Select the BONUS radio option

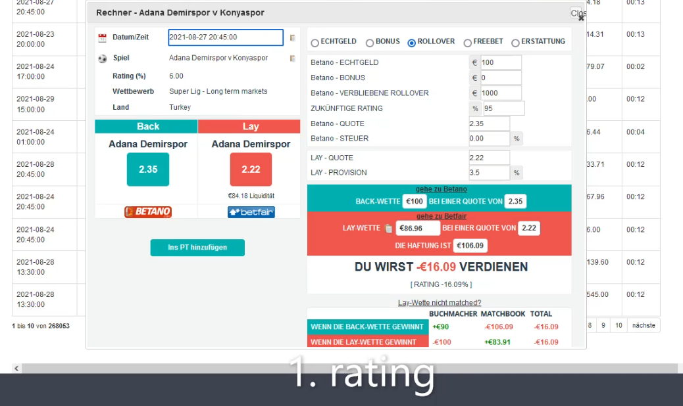pos(370,43)
